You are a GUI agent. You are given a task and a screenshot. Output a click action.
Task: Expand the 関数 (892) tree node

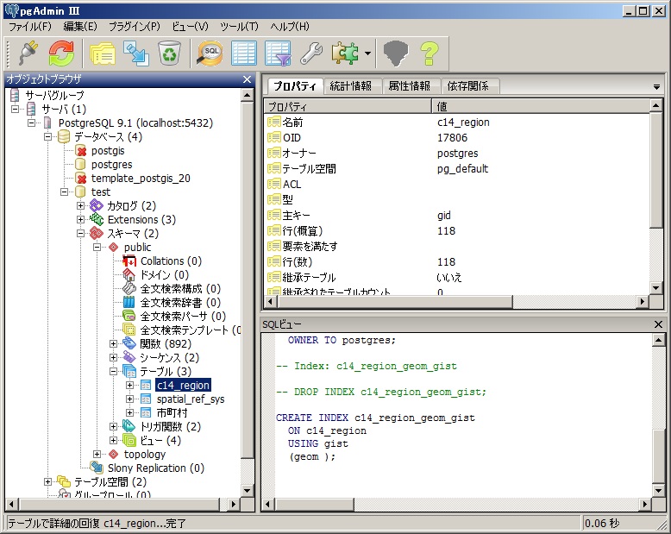tap(114, 344)
